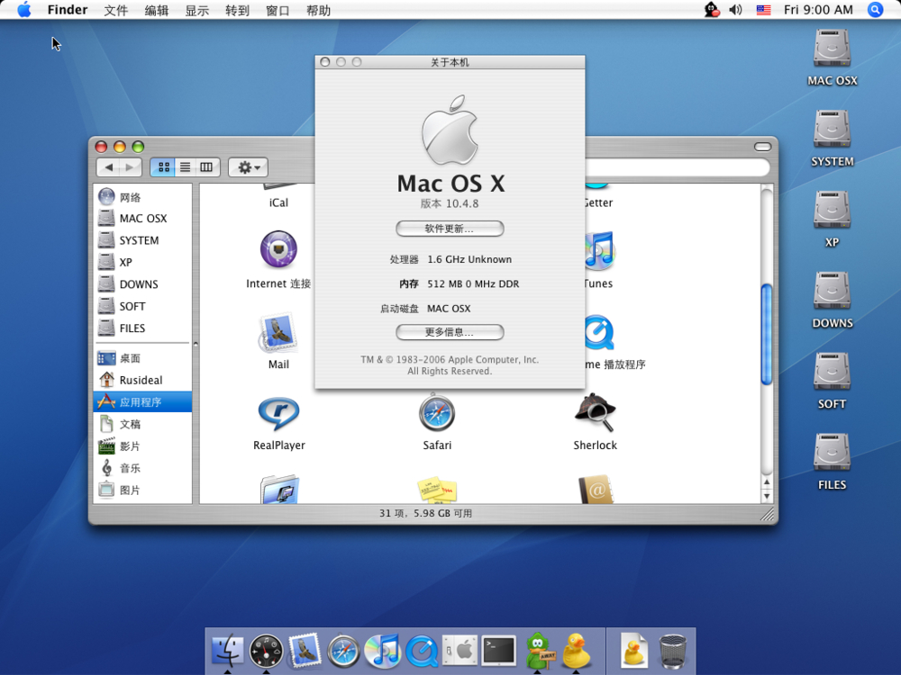Image resolution: width=901 pixels, height=675 pixels.
Task: Launch Dashboard from the Dock
Action: click(266, 651)
